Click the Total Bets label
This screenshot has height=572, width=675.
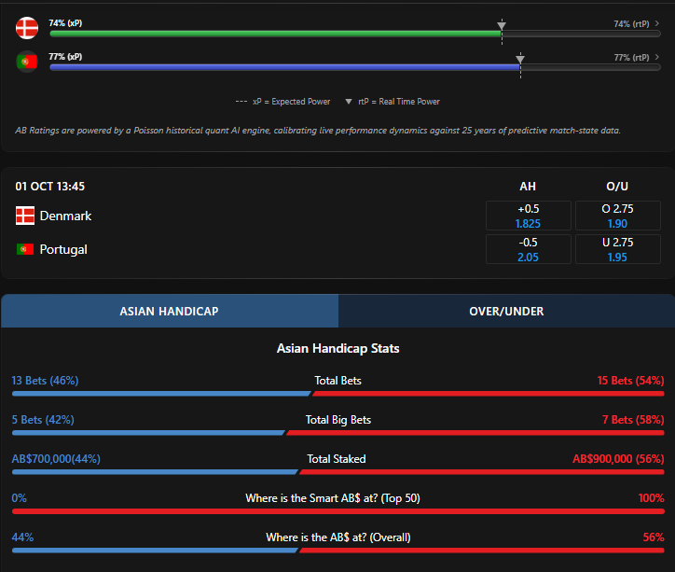(x=337, y=381)
